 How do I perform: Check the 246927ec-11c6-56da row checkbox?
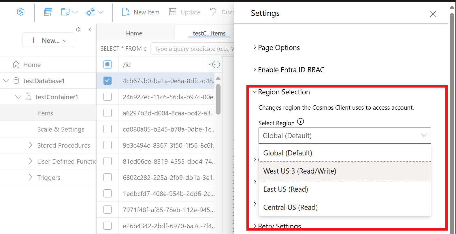pyautogui.click(x=108, y=97)
